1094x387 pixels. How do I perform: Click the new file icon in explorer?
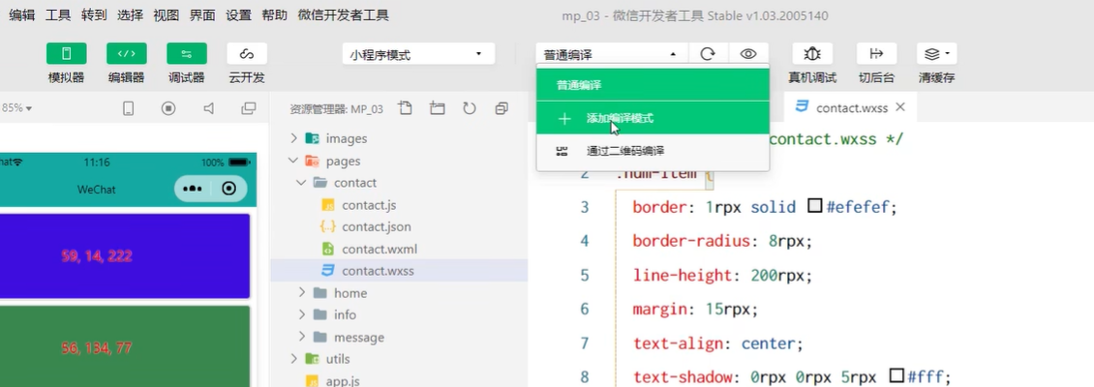[x=405, y=108]
